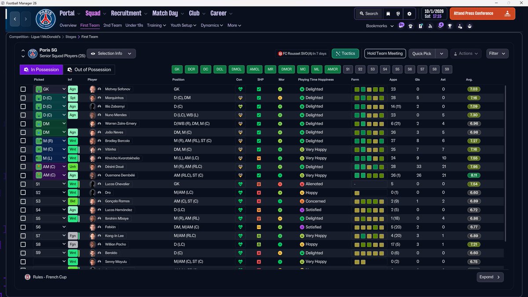Switch to Out of Possession view

click(x=89, y=70)
